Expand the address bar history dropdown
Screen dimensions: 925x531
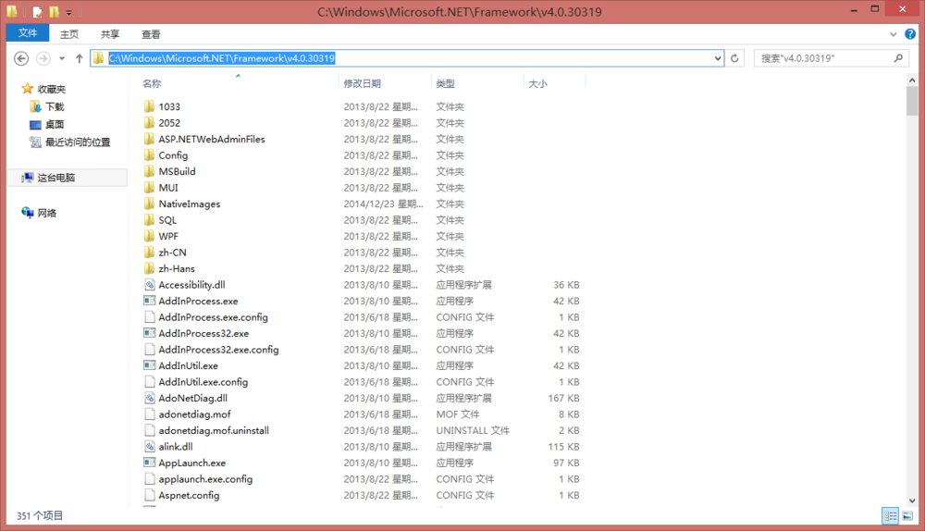pos(718,58)
